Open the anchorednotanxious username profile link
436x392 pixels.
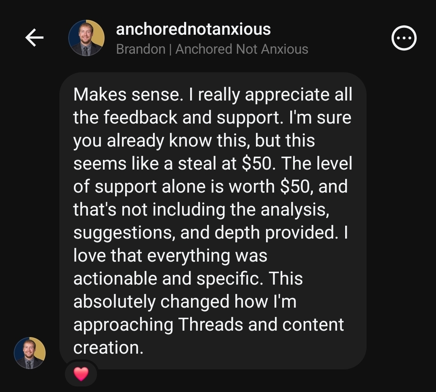pyautogui.click(x=193, y=29)
